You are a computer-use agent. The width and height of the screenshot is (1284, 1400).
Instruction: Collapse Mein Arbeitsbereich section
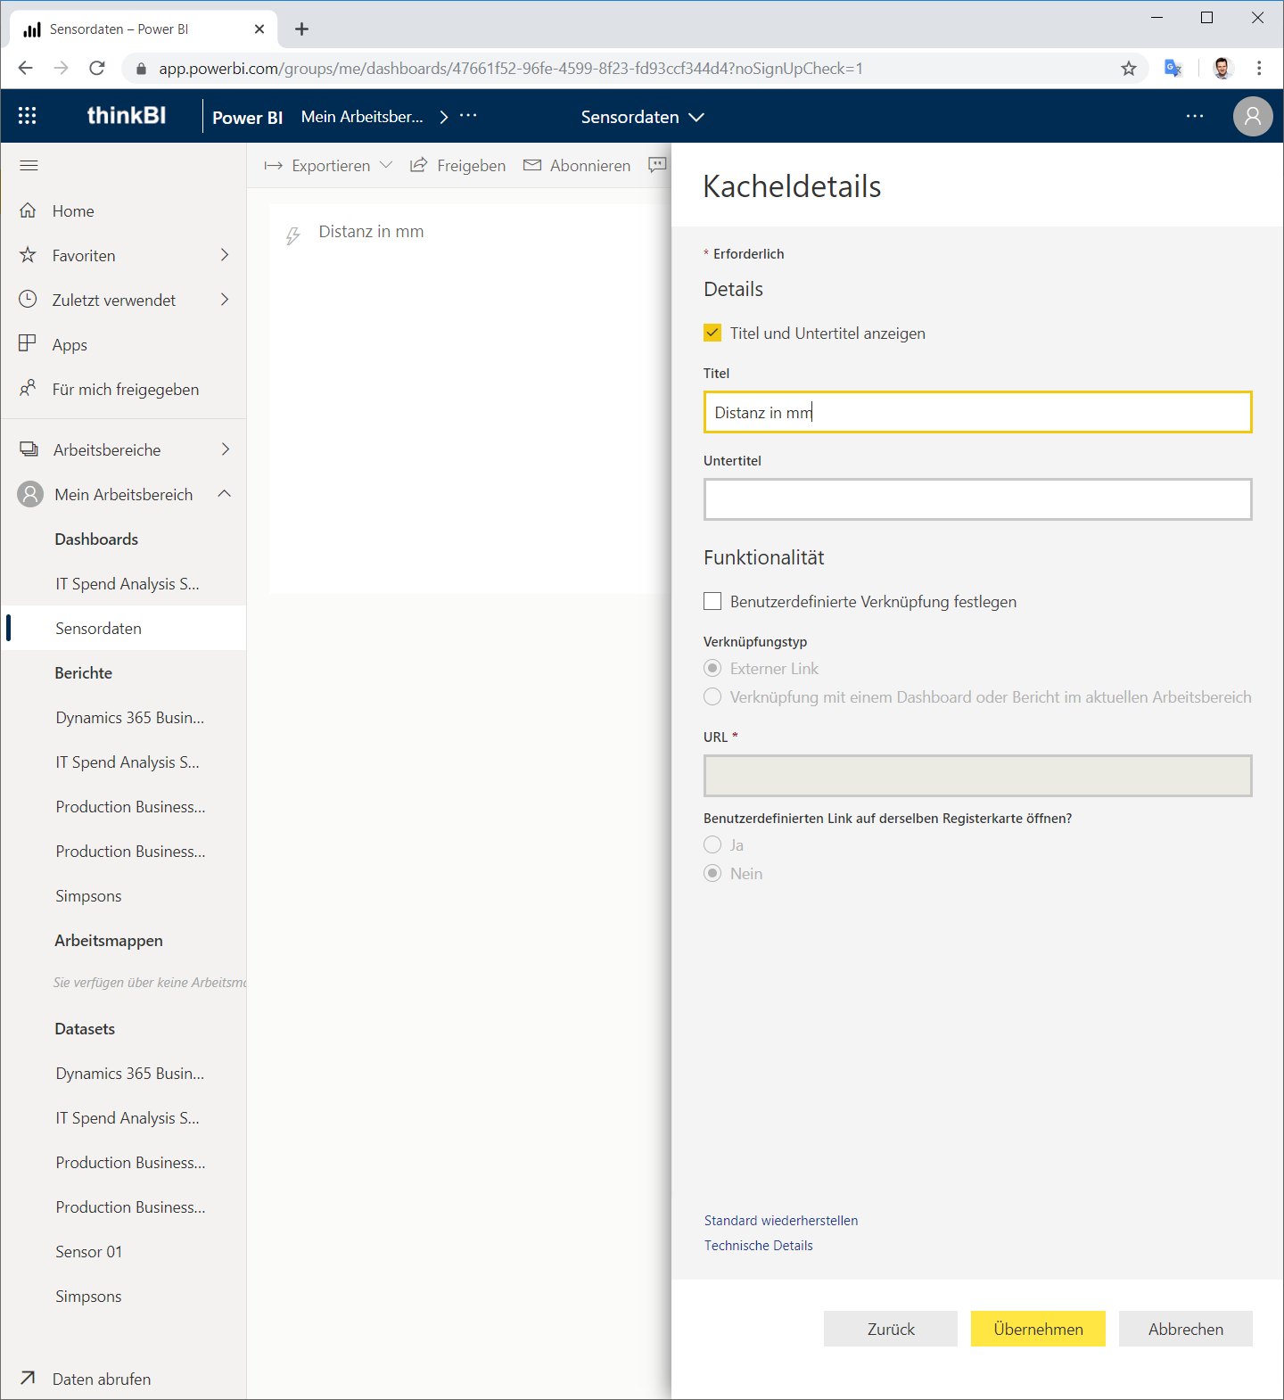coord(225,493)
